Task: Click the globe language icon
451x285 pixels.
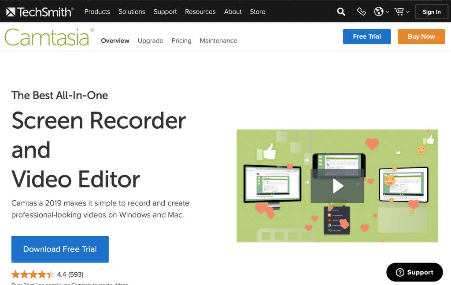Action: coord(379,12)
